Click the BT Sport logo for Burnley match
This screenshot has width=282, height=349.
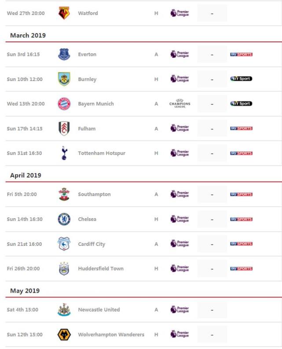[x=241, y=79]
